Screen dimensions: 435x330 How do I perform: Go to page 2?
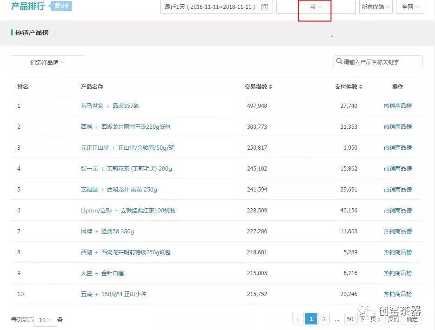click(x=324, y=319)
